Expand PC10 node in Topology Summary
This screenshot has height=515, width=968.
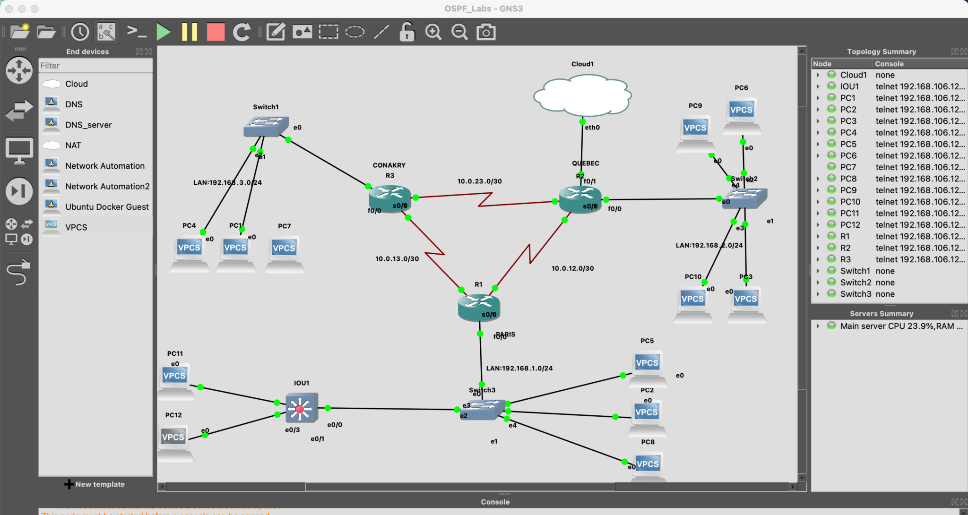[x=818, y=202]
